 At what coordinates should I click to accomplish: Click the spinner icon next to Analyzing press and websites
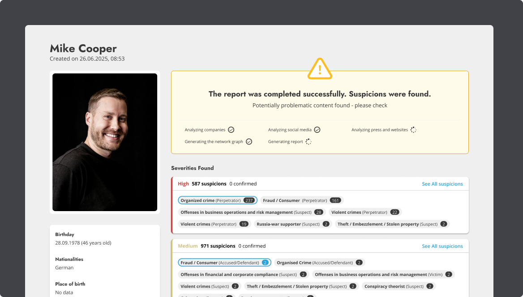[x=413, y=130]
